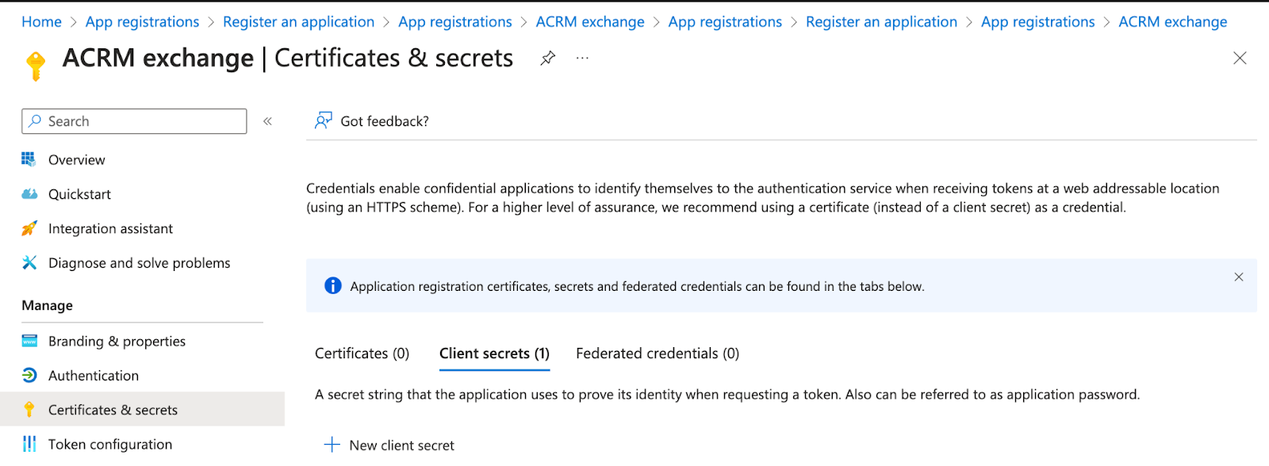Screen dimensions: 1269x466
Task: Click the Integration assistant rocket icon
Action: click(29, 228)
